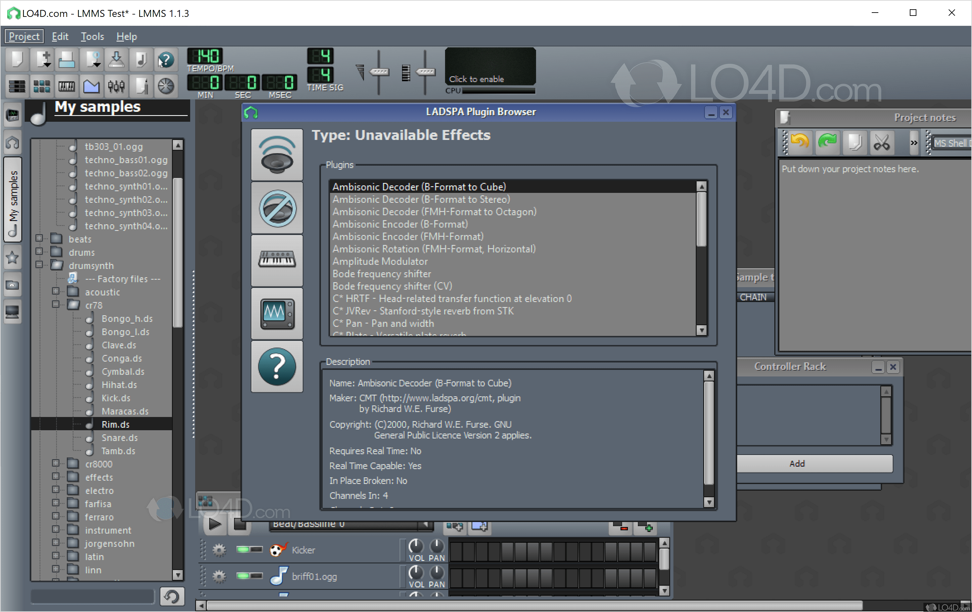Click the Available Effects speaker icon
Image resolution: width=972 pixels, height=612 pixels.
coord(277,154)
